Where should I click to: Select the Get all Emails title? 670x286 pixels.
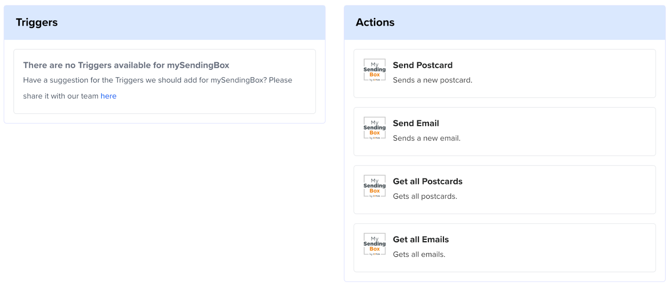421,240
